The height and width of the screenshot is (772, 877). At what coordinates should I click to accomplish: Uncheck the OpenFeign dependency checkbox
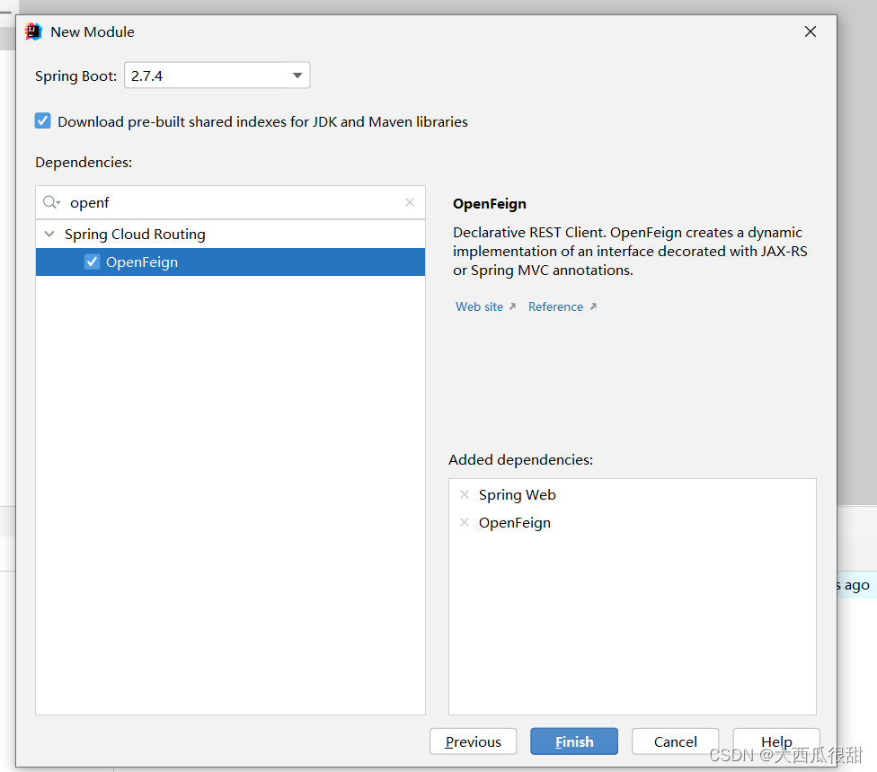click(x=92, y=262)
